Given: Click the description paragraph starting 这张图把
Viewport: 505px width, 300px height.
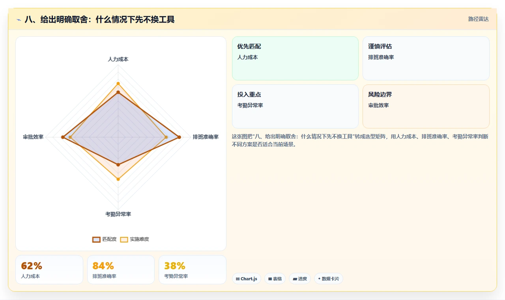Looking at the screenshot, I should click(361, 140).
